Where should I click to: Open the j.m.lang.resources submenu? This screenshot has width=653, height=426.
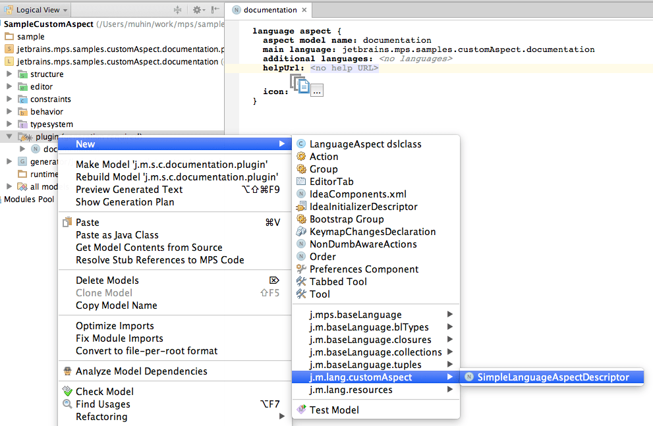376,389
